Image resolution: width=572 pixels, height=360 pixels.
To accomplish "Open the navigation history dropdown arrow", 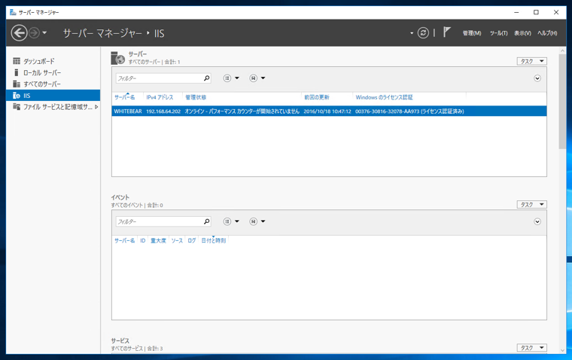I will point(44,33).
